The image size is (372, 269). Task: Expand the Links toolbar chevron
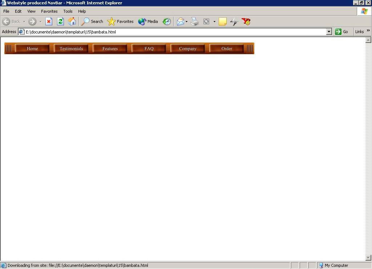(x=368, y=31)
